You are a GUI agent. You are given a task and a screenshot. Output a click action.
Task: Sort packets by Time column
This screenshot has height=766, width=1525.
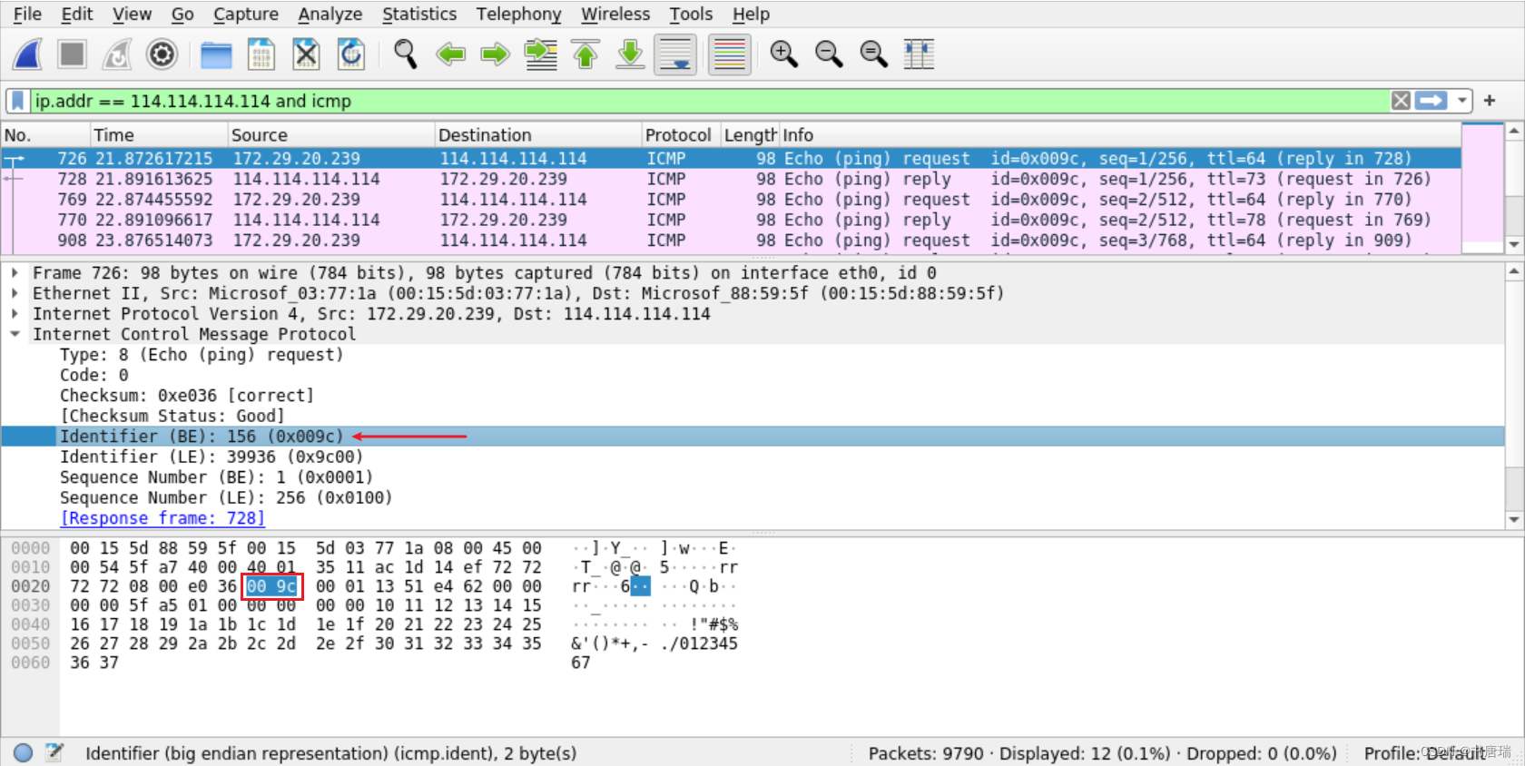tap(160, 135)
